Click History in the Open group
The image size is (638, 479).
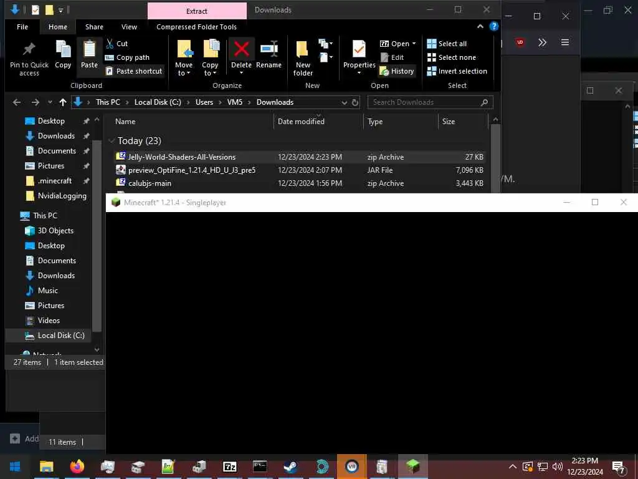click(397, 71)
